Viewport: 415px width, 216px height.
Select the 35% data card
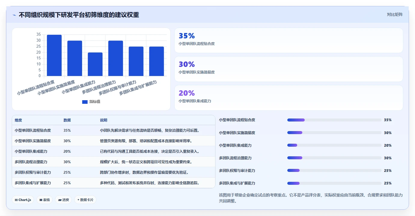click(288, 40)
